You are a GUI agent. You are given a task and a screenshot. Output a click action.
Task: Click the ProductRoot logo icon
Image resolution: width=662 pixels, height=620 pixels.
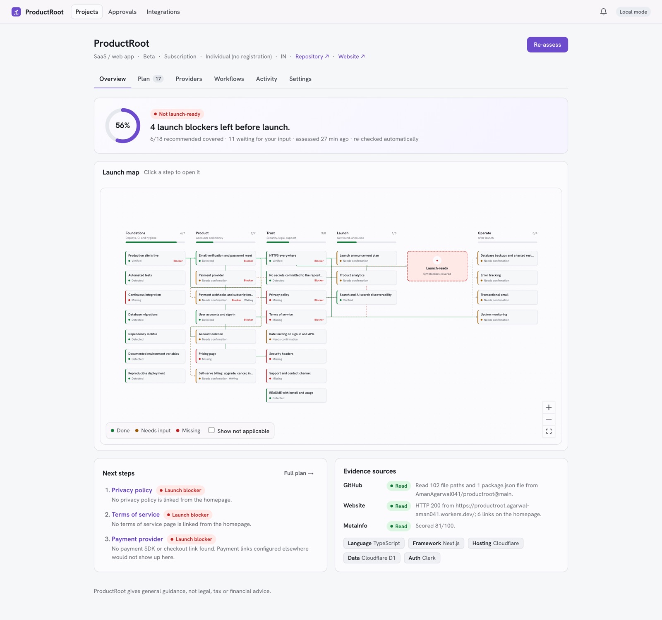pos(16,12)
